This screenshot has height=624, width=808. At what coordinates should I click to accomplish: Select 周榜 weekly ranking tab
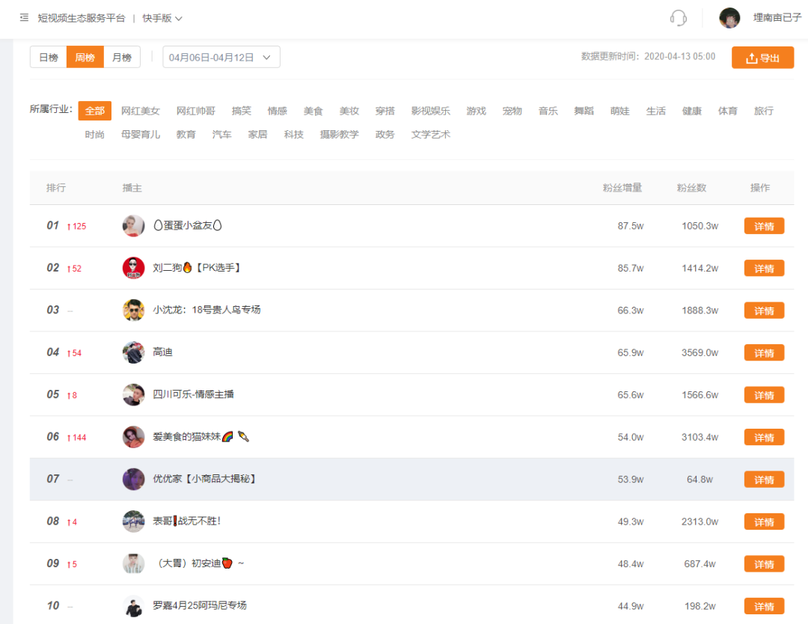(x=85, y=57)
